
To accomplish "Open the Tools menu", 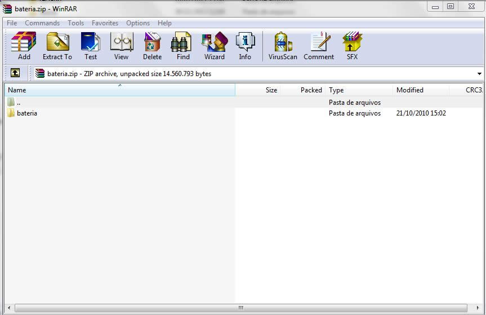I will 76,23.
